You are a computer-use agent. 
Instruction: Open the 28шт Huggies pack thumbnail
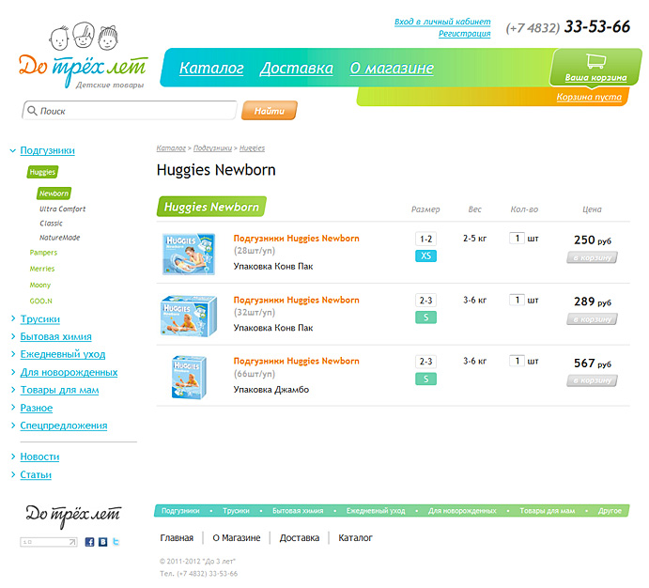[x=189, y=254]
